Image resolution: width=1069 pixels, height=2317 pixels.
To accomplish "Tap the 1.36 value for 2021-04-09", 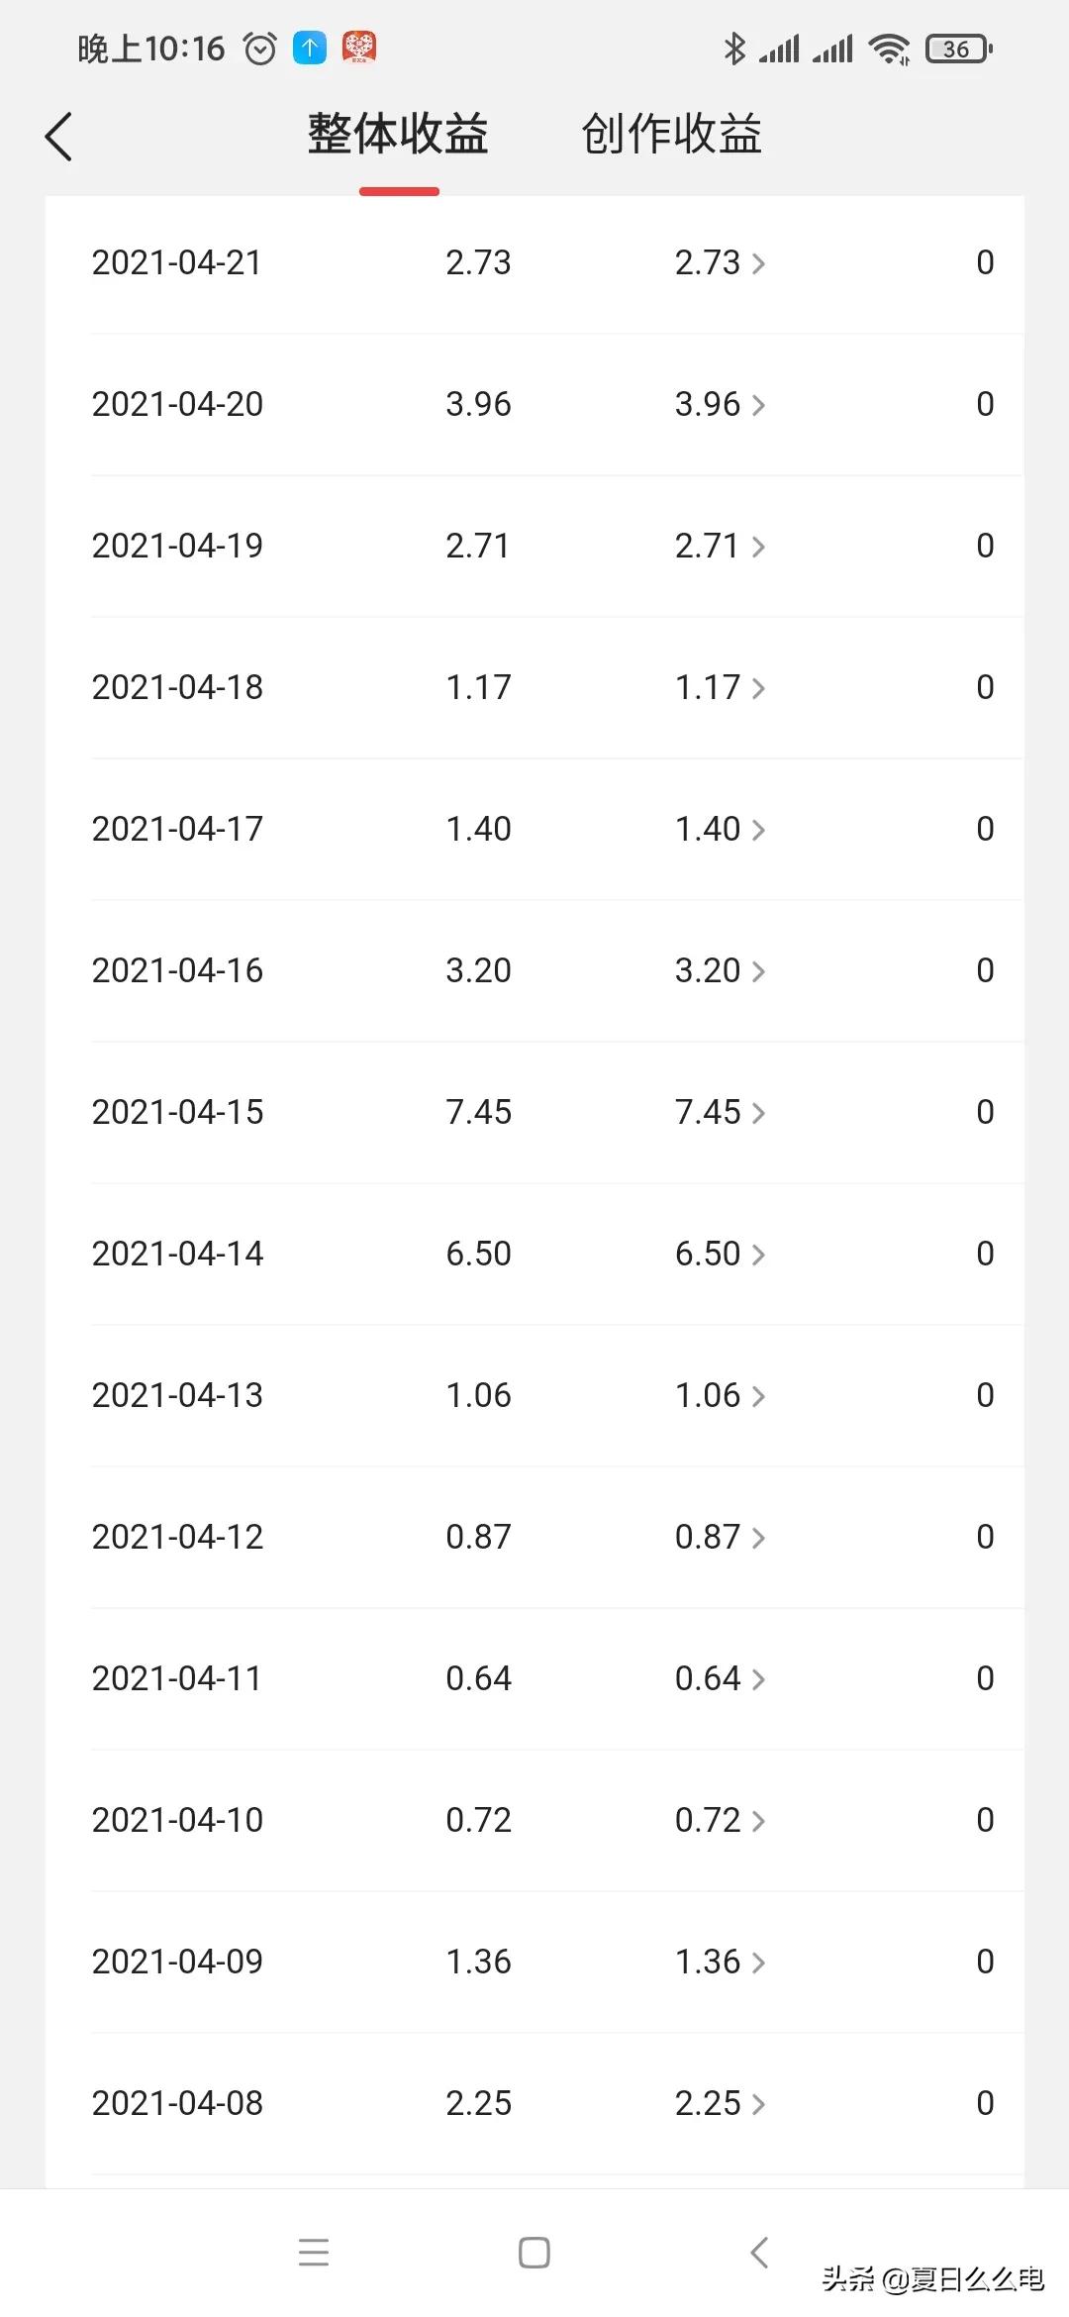I will coord(478,1962).
